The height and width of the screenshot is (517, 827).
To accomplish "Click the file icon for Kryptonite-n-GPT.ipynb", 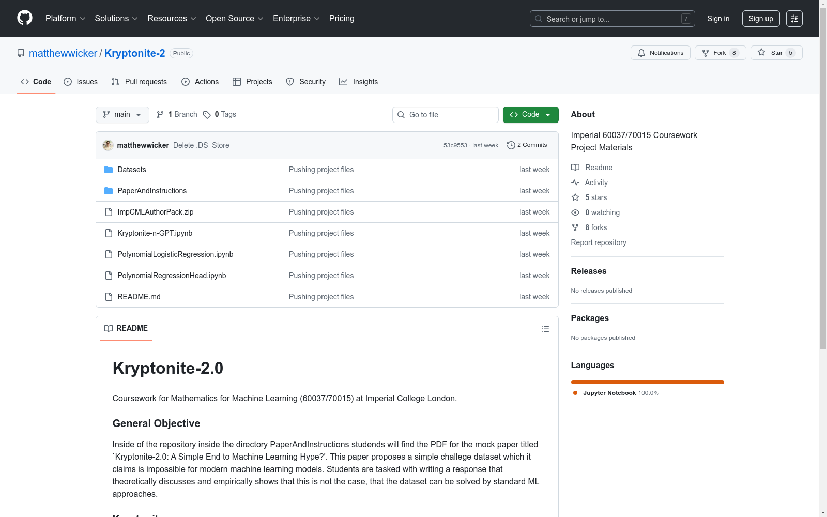I will pyautogui.click(x=109, y=233).
